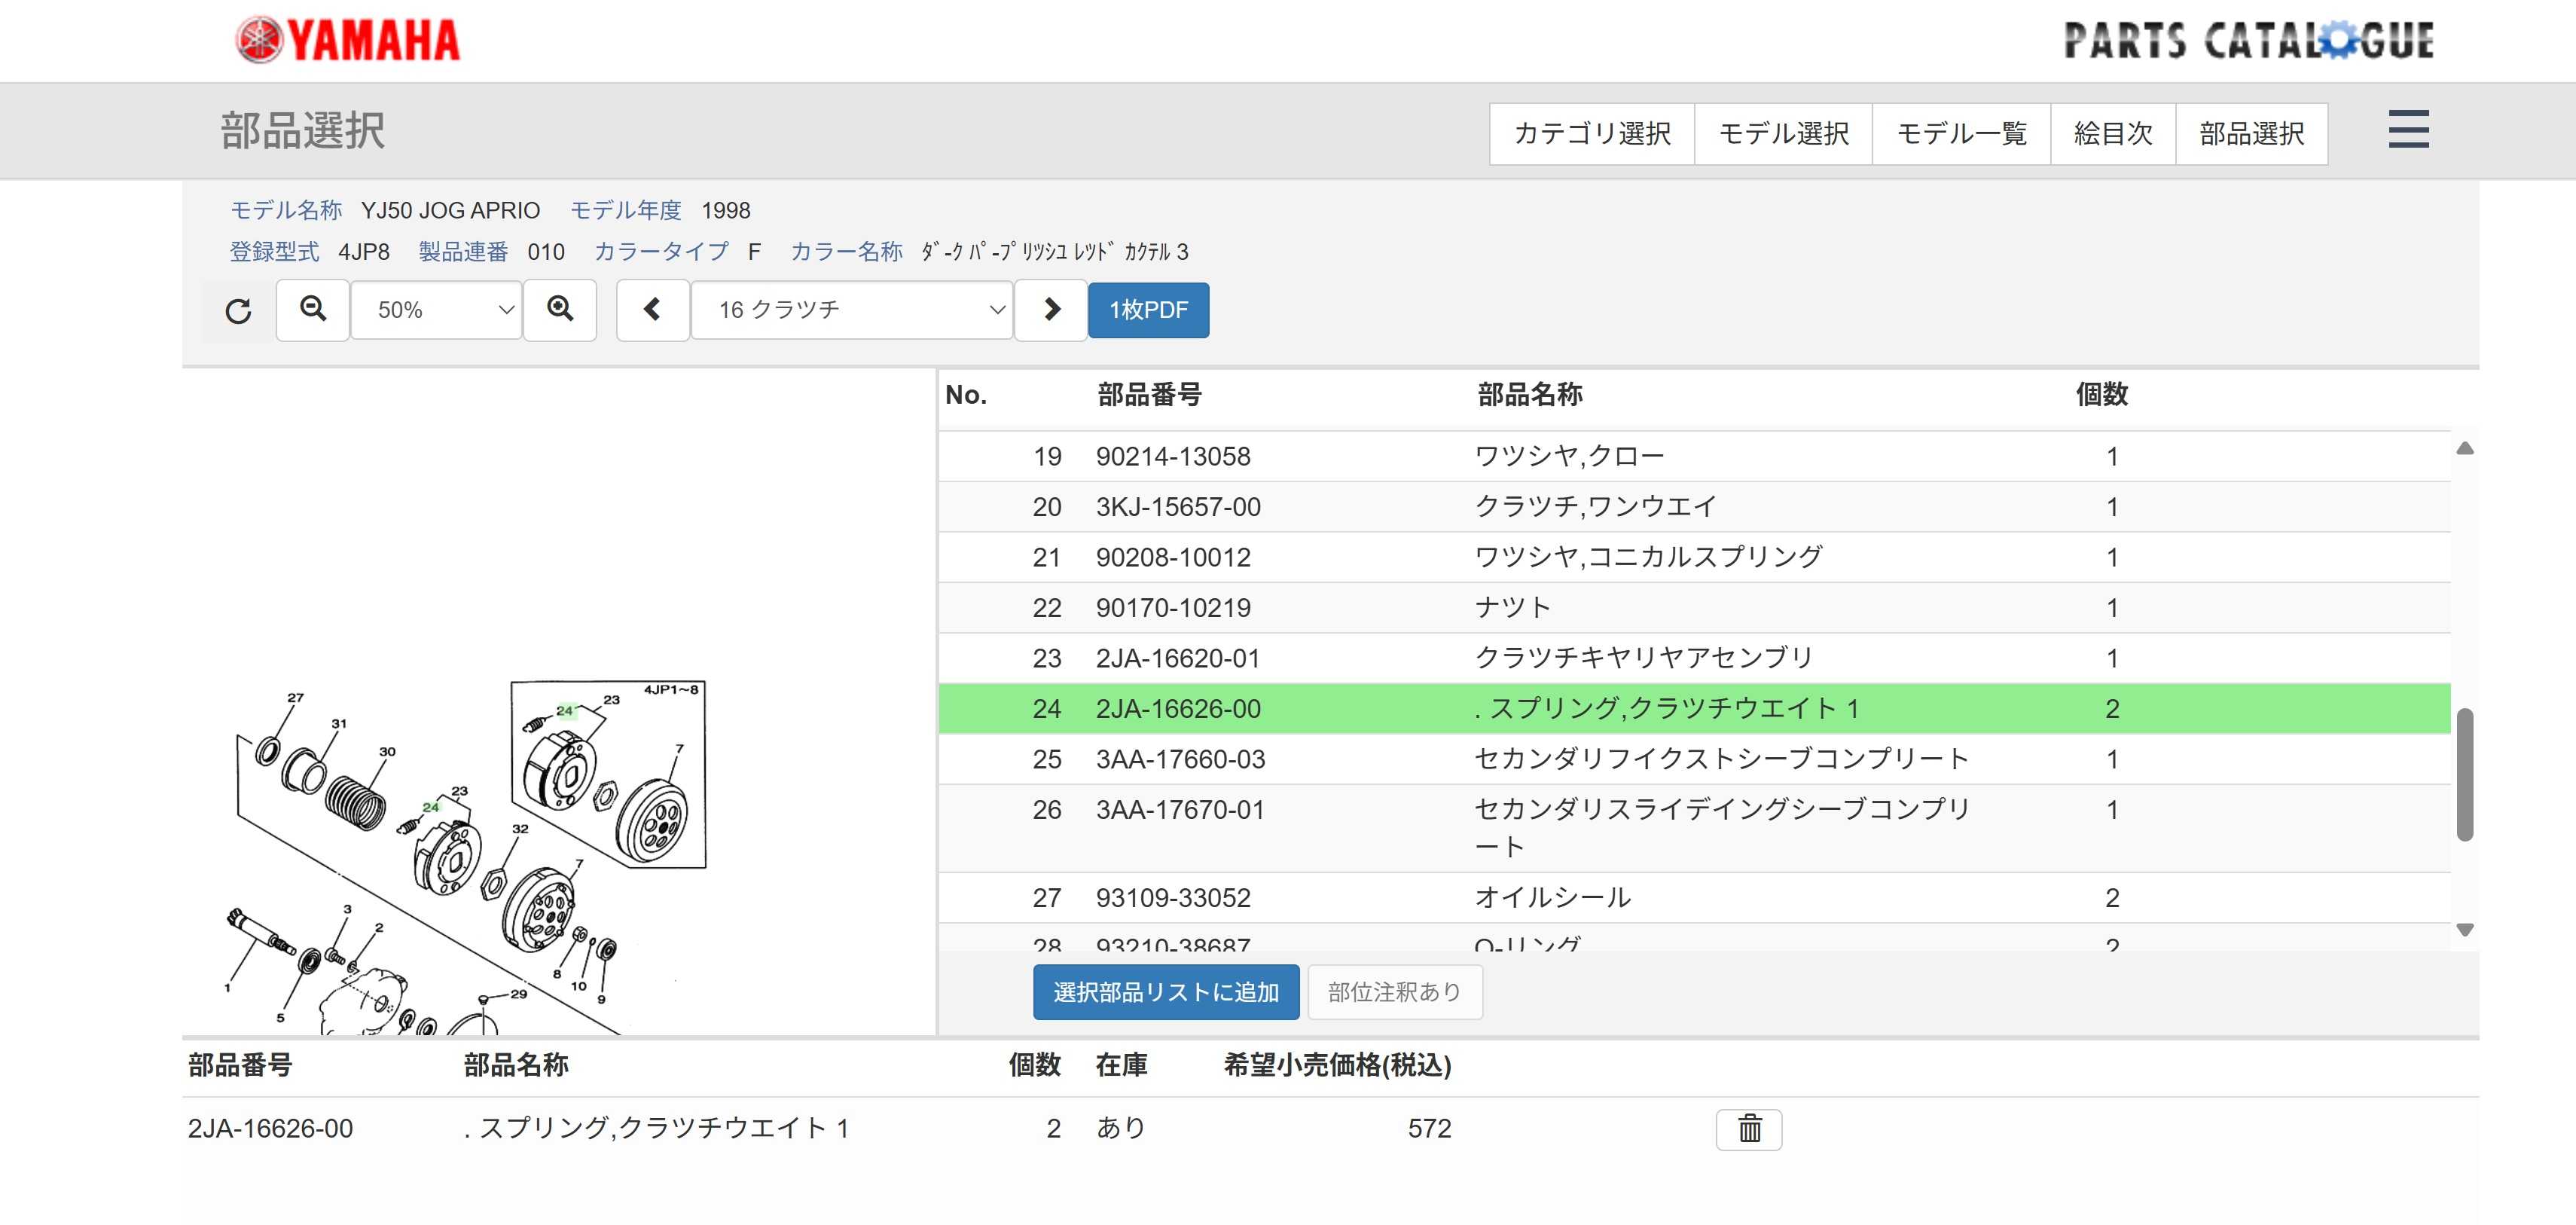Open the hamburger menu
The width and height of the screenshot is (2576, 1225).
(2408, 130)
